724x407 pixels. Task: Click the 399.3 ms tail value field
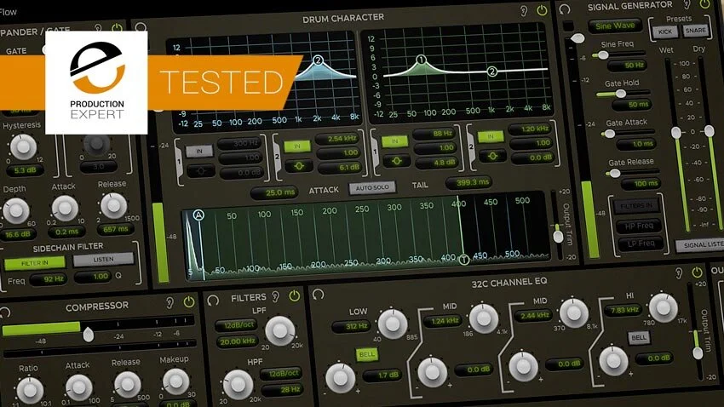point(469,182)
